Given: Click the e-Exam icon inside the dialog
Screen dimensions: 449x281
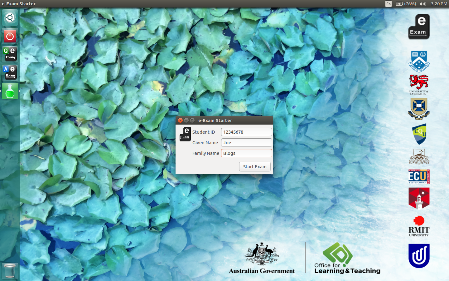Looking at the screenshot, I should tap(185, 134).
